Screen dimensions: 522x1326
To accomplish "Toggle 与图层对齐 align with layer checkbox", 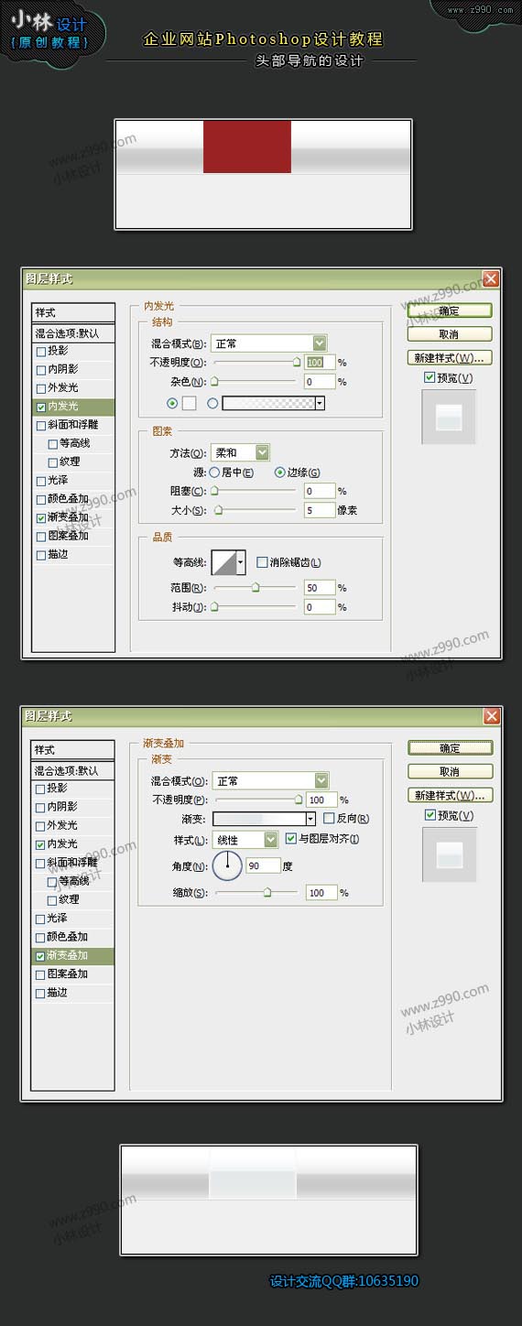I will [x=290, y=838].
